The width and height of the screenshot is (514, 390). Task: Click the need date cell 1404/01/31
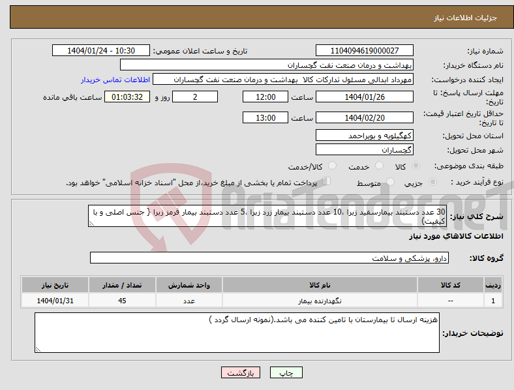tap(55, 301)
